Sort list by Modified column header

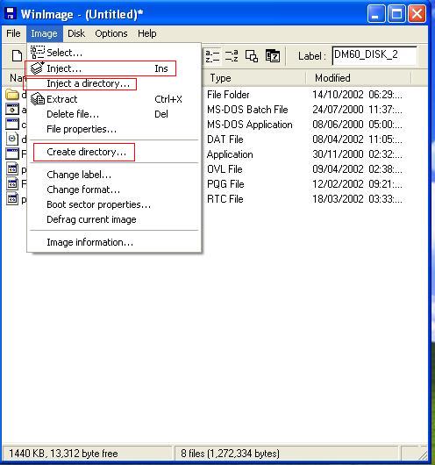(359, 78)
